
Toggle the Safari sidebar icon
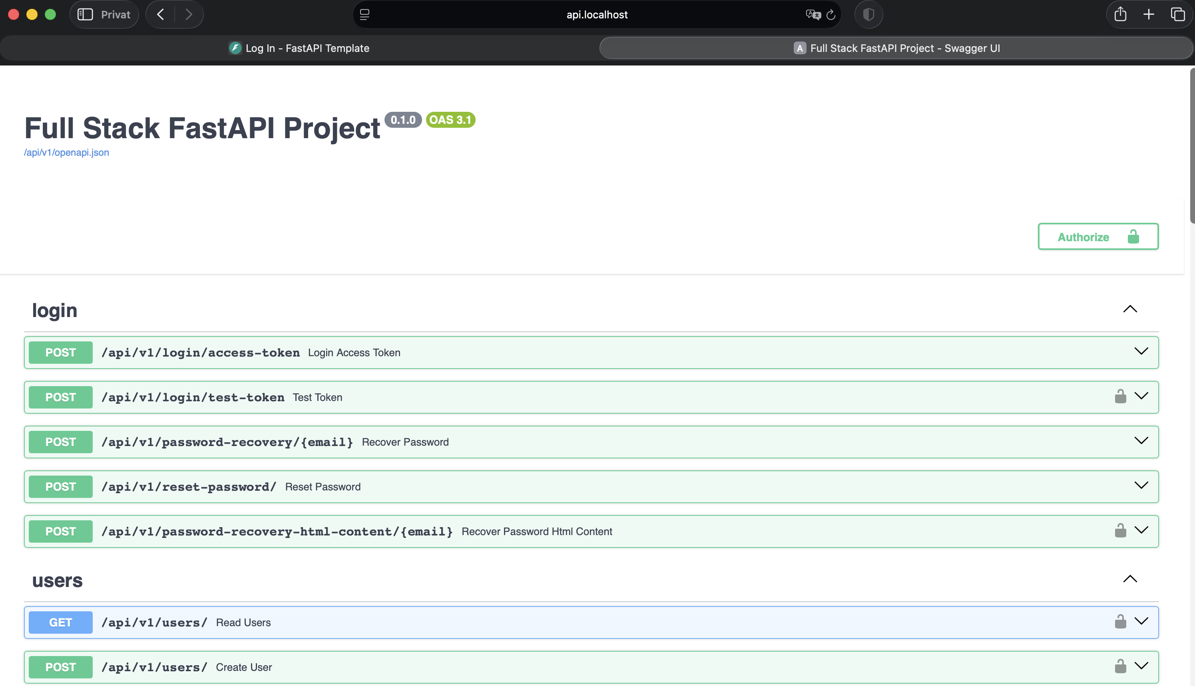pos(85,15)
